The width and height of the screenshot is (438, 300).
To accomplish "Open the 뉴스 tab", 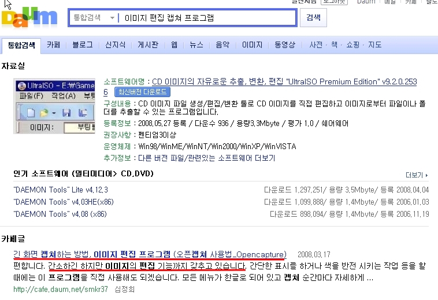I will [196, 45].
